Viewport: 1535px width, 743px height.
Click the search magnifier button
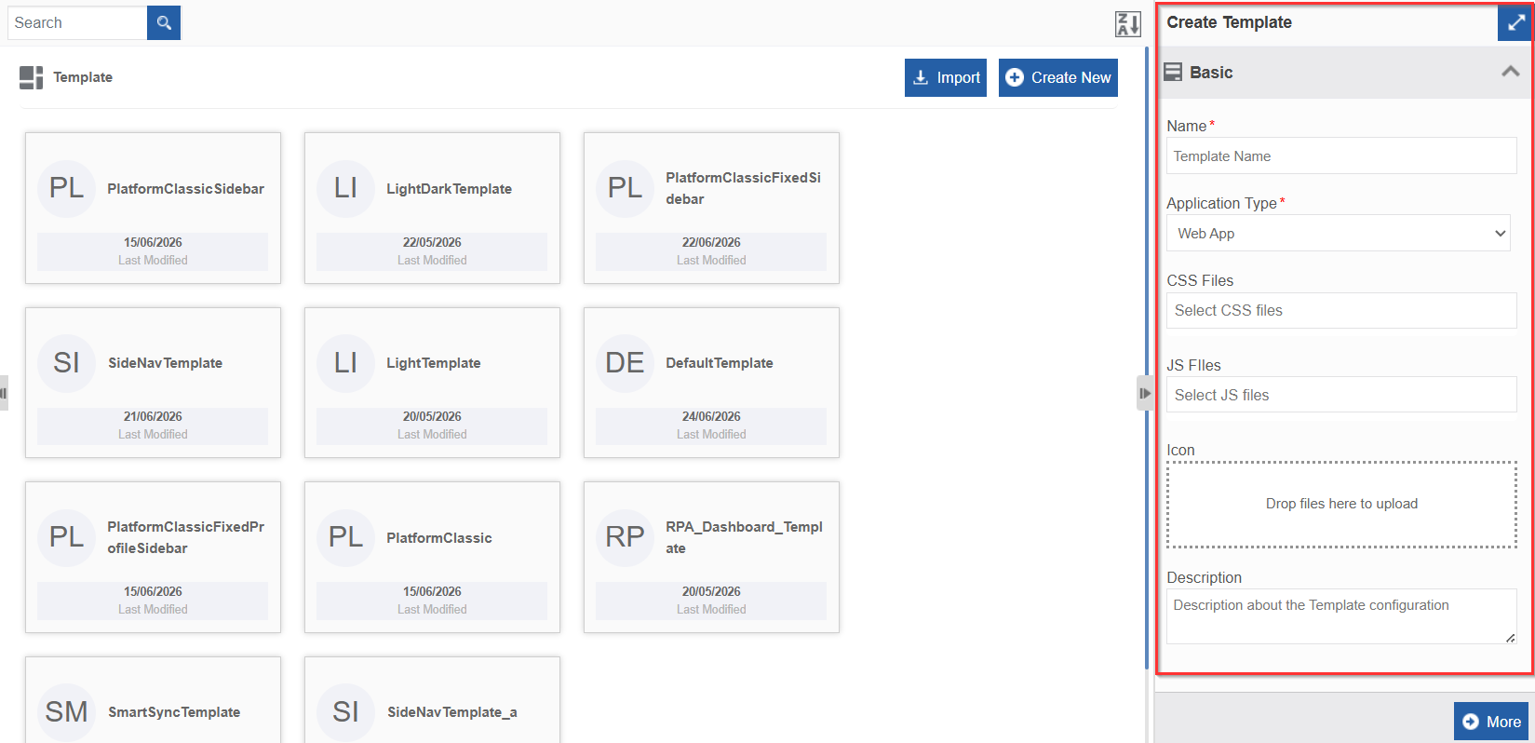[164, 22]
